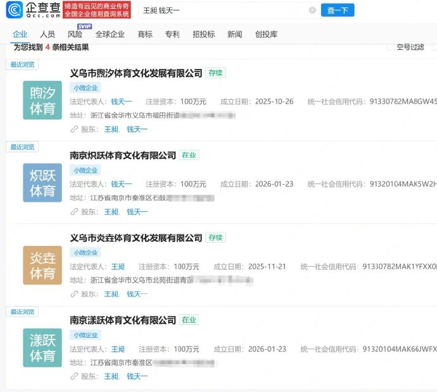Image resolution: width=437 pixels, height=392 pixels.
Task: Click link icon beside 股东 for 南京炽跃体育
Action: click(x=74, y=212)
